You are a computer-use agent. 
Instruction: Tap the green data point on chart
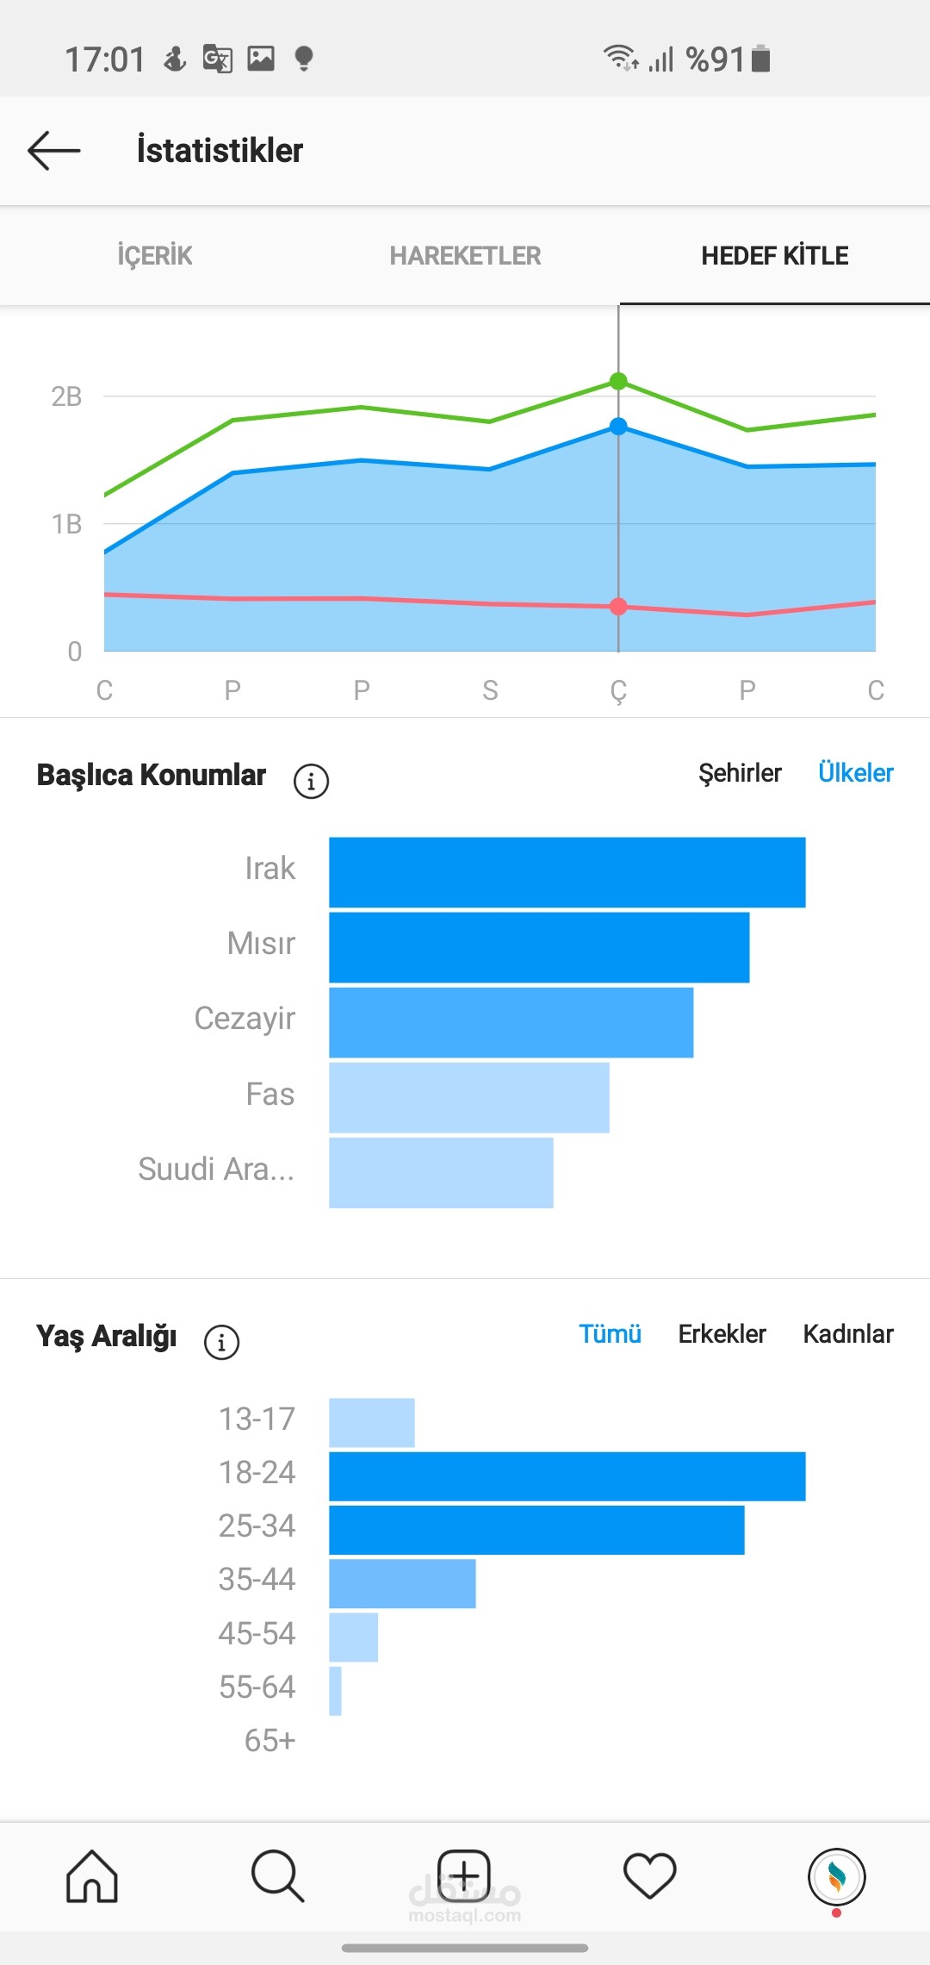pos(618,381)
